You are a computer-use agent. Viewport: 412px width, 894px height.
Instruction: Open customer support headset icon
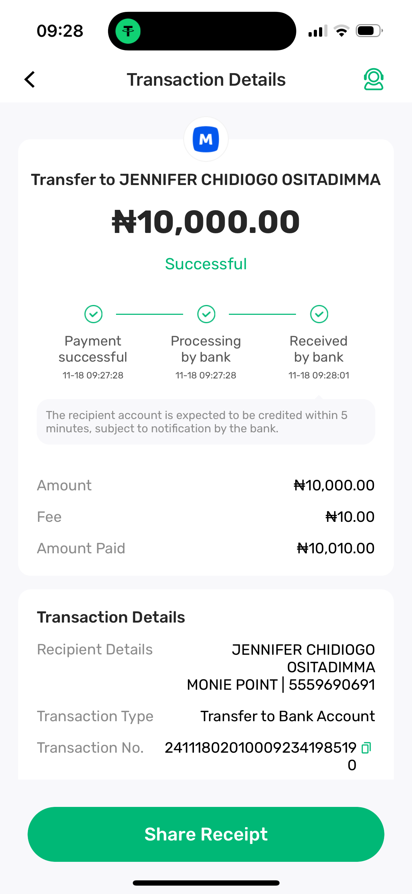(373, 79)
